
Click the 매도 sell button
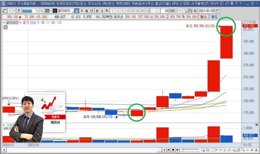tap(215, 17)
